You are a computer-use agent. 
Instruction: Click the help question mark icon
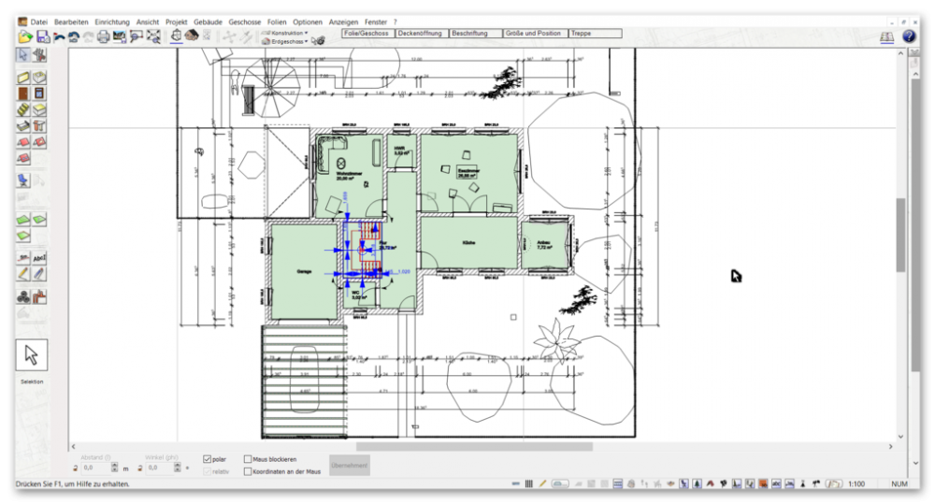(x=909, y=36)
